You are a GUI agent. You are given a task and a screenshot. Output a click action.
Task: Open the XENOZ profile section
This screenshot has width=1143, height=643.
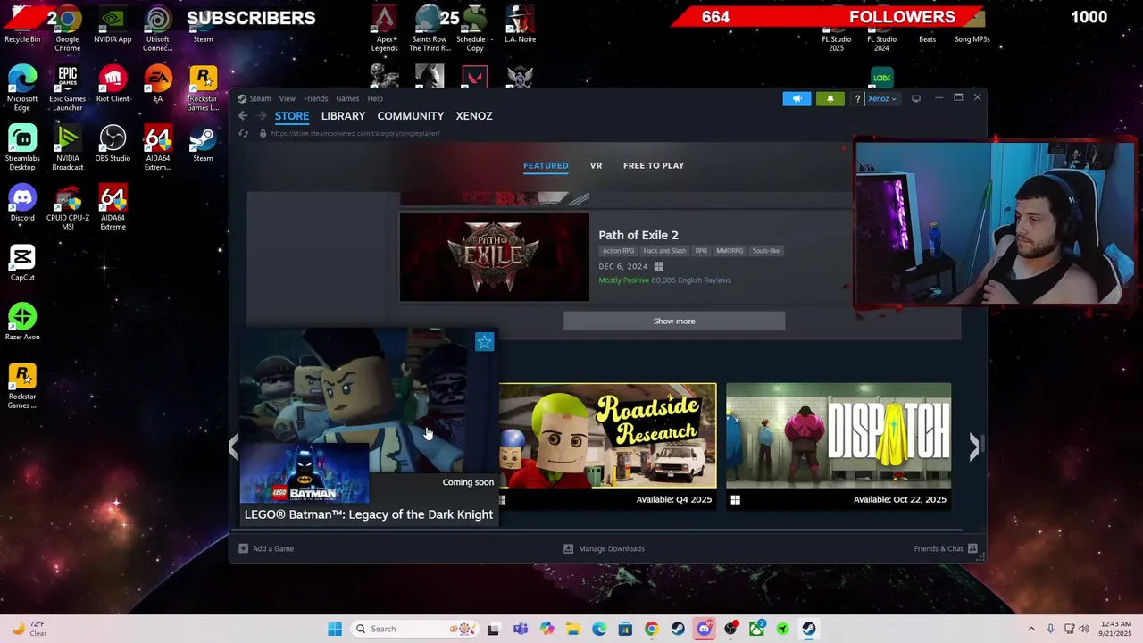[474, 116]
